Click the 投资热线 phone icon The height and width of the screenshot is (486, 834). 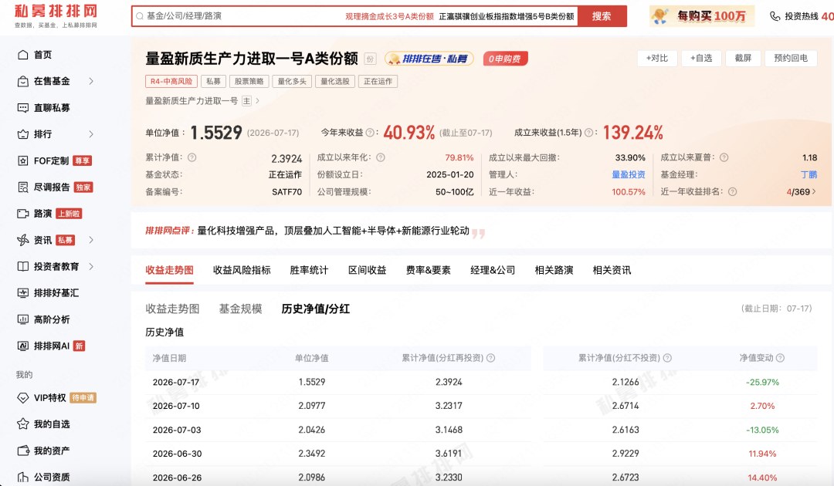click(x=775, y=16)
